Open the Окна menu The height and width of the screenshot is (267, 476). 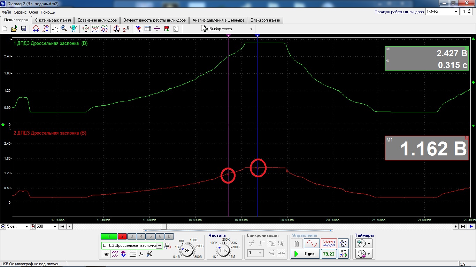tap(34, 12)
